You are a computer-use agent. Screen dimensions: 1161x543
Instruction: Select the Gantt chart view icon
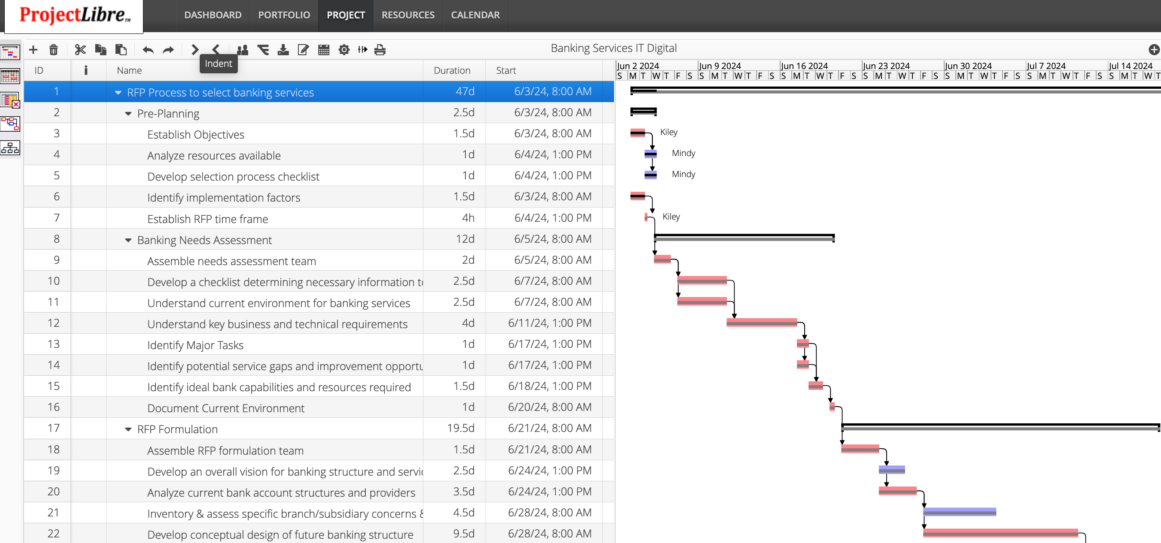(x=10, y=51)
